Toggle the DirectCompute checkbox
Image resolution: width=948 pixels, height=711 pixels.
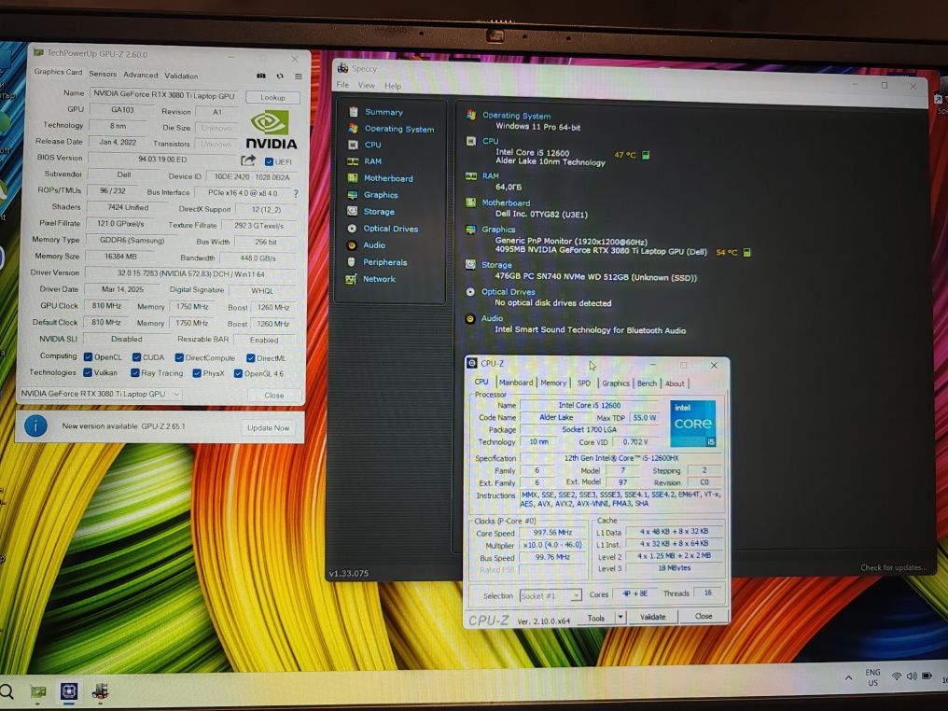(x=179, y=358)
